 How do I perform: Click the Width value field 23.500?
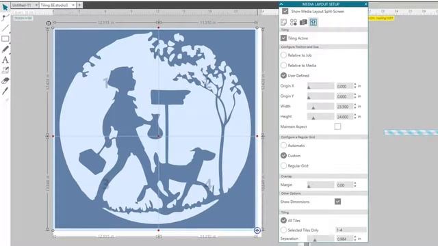pos(345,107)
